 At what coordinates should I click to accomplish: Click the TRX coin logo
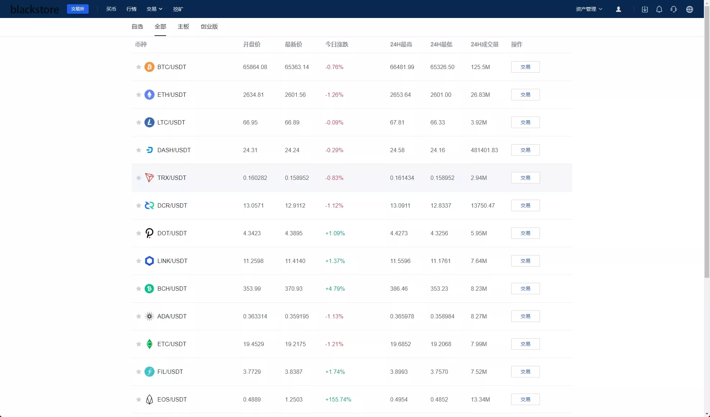[149, 178]
